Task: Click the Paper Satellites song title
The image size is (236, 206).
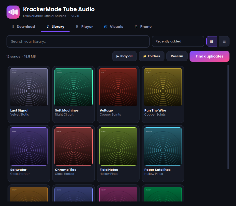Action: coord(157,170)
